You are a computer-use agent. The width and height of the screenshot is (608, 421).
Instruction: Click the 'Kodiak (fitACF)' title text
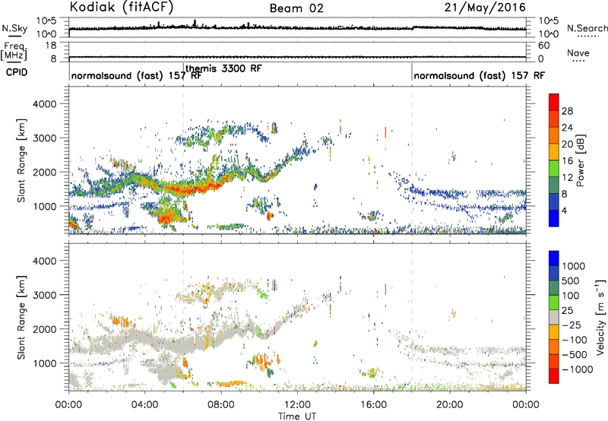click(122, 8)
